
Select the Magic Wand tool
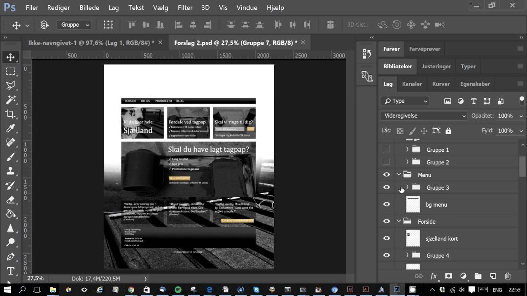tap(11, 100)
